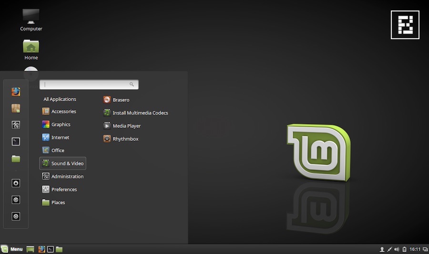Select the All Applications category
The image size is (429, 254).
pos(60,99)
